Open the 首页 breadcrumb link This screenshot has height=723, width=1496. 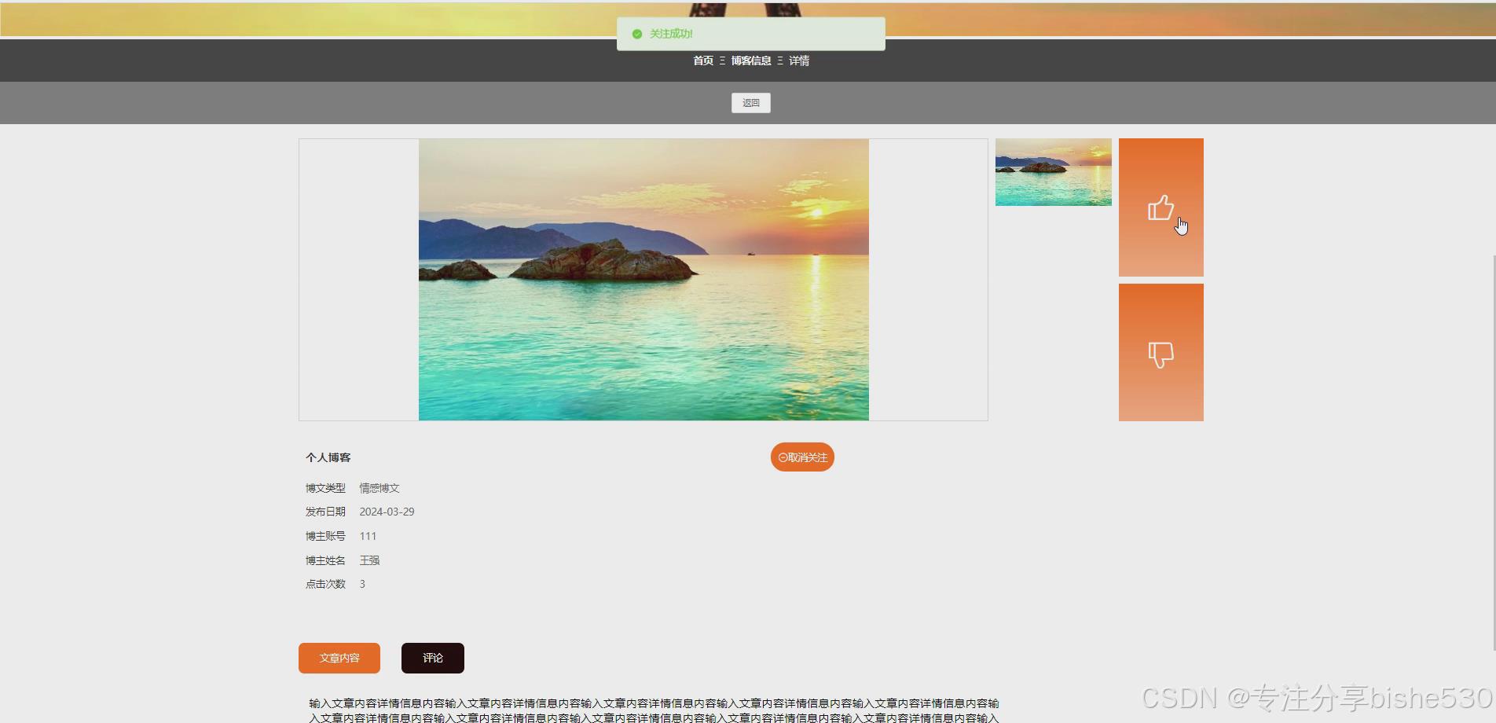pyautogui.click(x=703, y=61)
